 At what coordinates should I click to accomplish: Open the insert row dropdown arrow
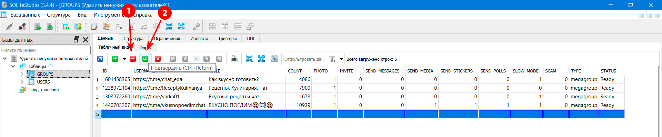pyautogui.click(x=124, y=59)
